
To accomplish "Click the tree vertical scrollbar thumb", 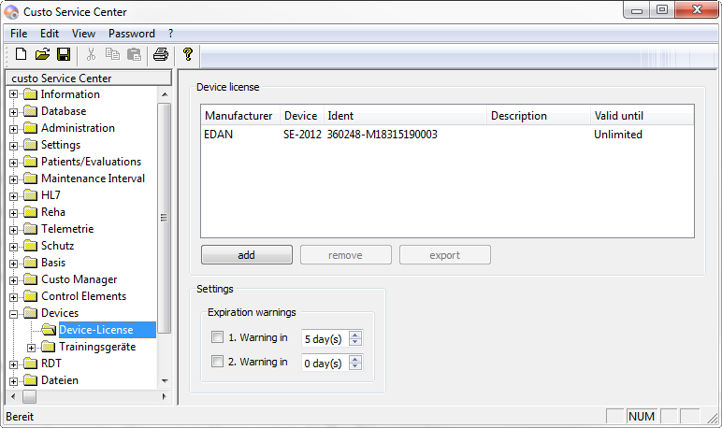I will (164, 217).
